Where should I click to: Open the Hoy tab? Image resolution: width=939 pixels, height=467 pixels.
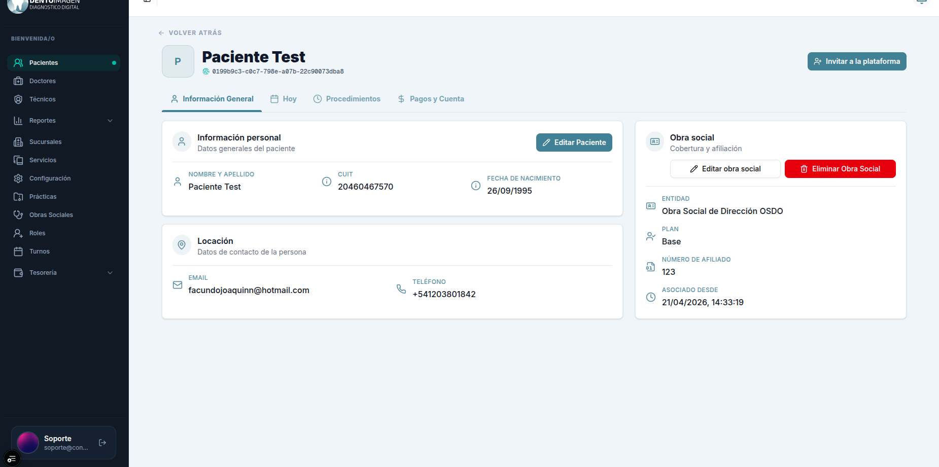283,99
